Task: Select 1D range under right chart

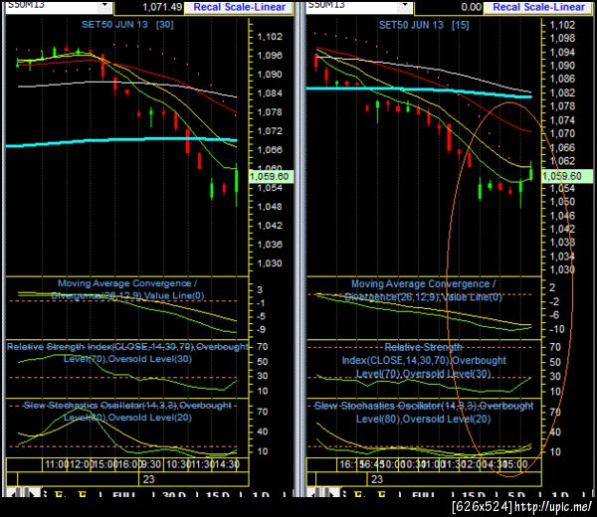Action: click(x=560, y=494)
